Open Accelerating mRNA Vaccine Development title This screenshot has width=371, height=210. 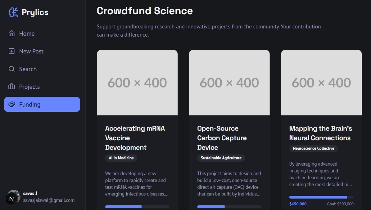coord(135,138)
